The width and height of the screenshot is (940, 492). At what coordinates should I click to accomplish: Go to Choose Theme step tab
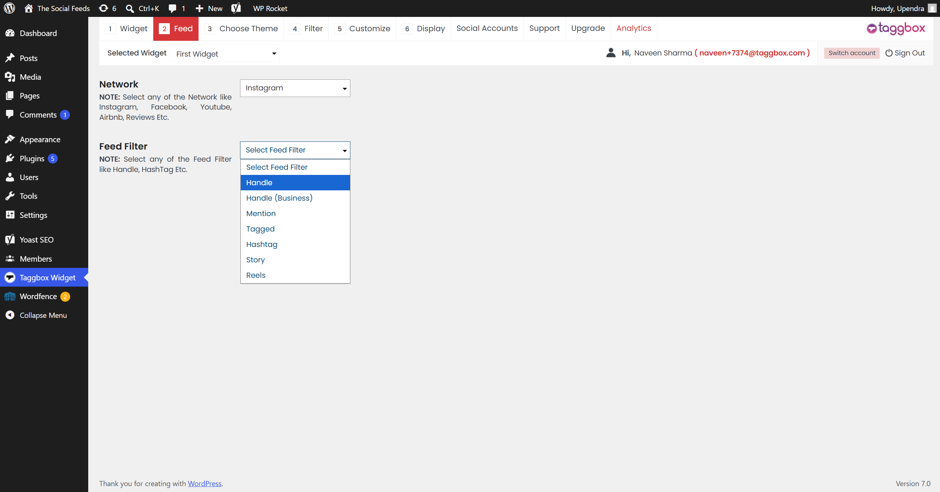pyautogui.click(x=241, y=29)
